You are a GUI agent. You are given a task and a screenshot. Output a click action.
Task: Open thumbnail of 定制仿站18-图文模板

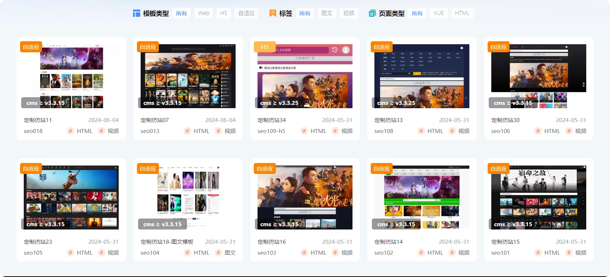click(188, 197)
